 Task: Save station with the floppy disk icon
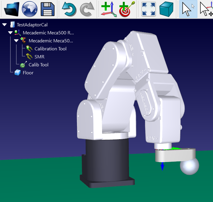tap(47, 9)
